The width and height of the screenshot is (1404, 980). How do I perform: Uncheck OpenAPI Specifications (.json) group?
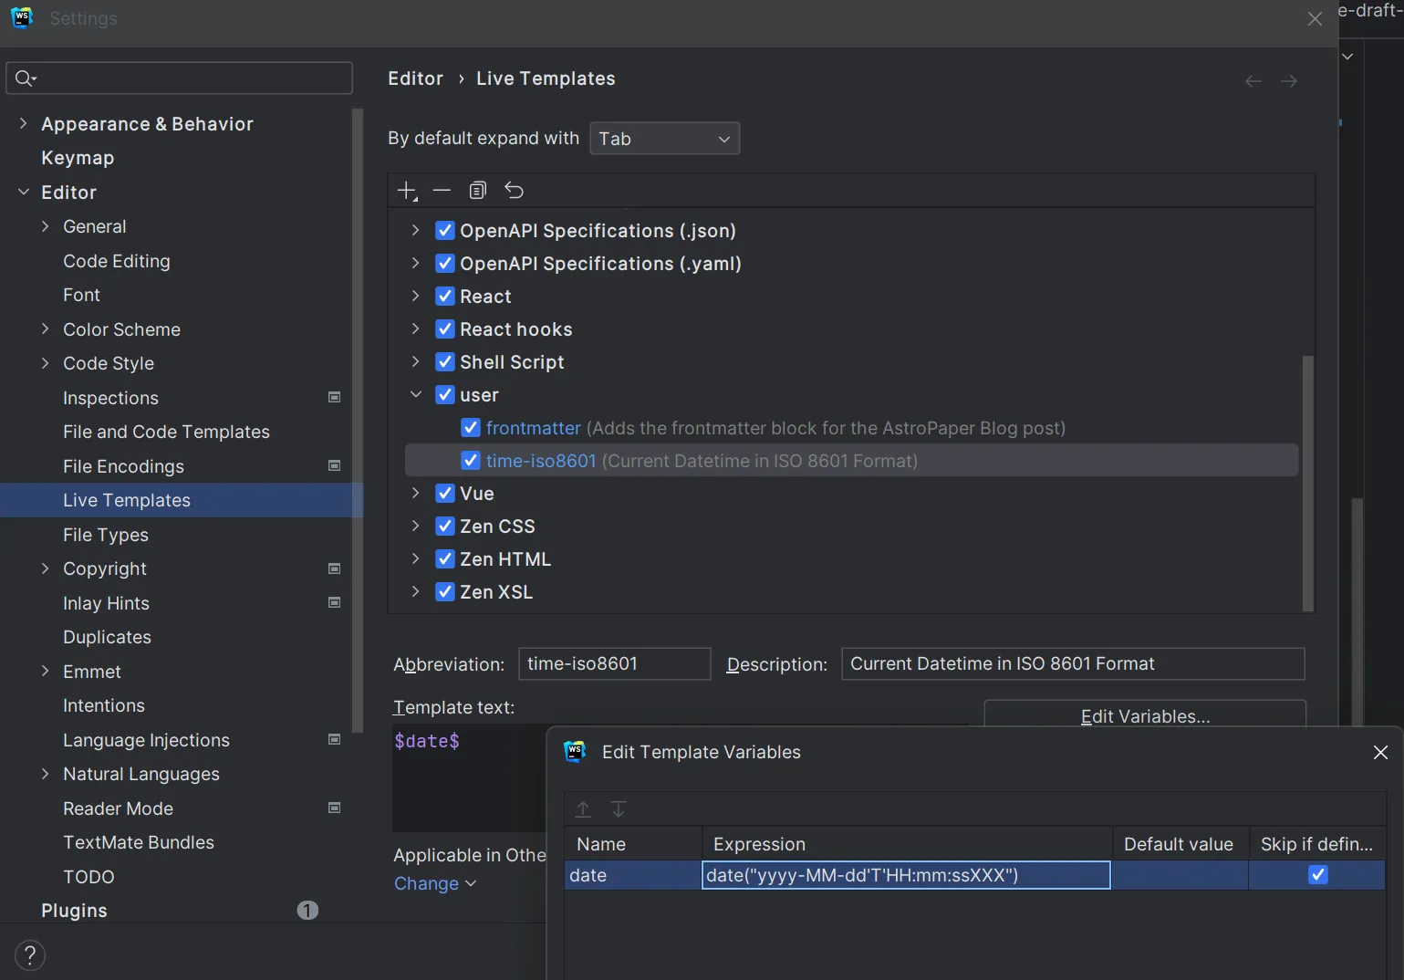pyautogui.click(x=445, y=231)
